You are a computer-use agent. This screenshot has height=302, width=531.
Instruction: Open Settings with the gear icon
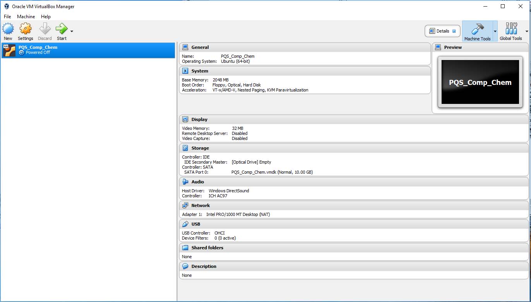(26, 29)
